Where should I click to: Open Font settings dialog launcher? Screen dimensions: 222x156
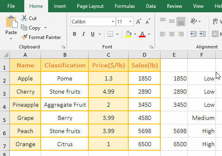pyautogui.click(x=151, y=47)
